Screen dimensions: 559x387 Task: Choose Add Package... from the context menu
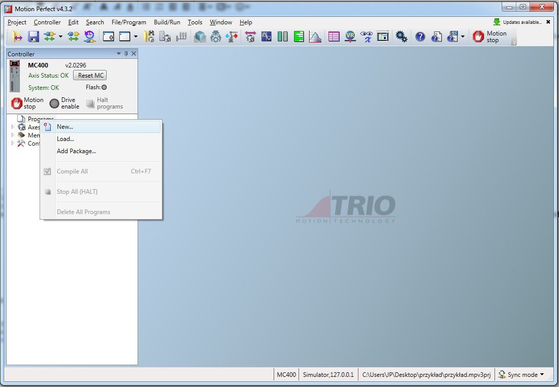(101, 151)
